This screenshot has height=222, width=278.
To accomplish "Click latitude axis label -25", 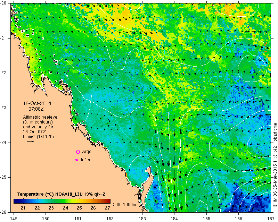I will [3, 177].
